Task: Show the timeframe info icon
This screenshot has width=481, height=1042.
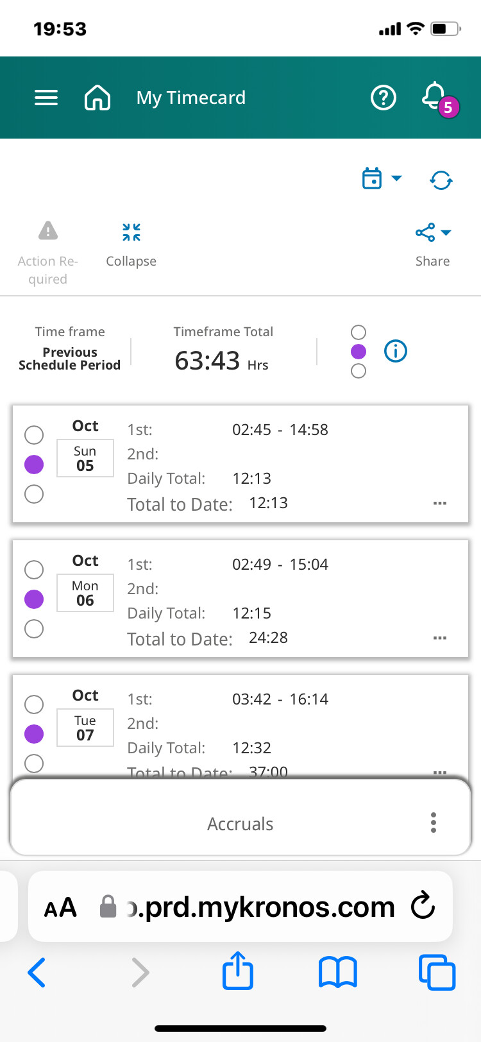Action: pos(396,351)
